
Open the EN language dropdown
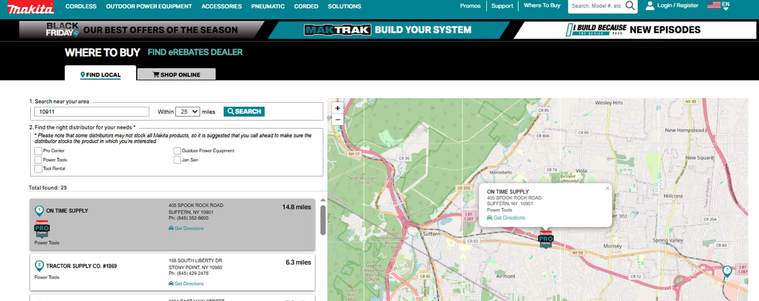pyautogui.click(x=726, y=6)
